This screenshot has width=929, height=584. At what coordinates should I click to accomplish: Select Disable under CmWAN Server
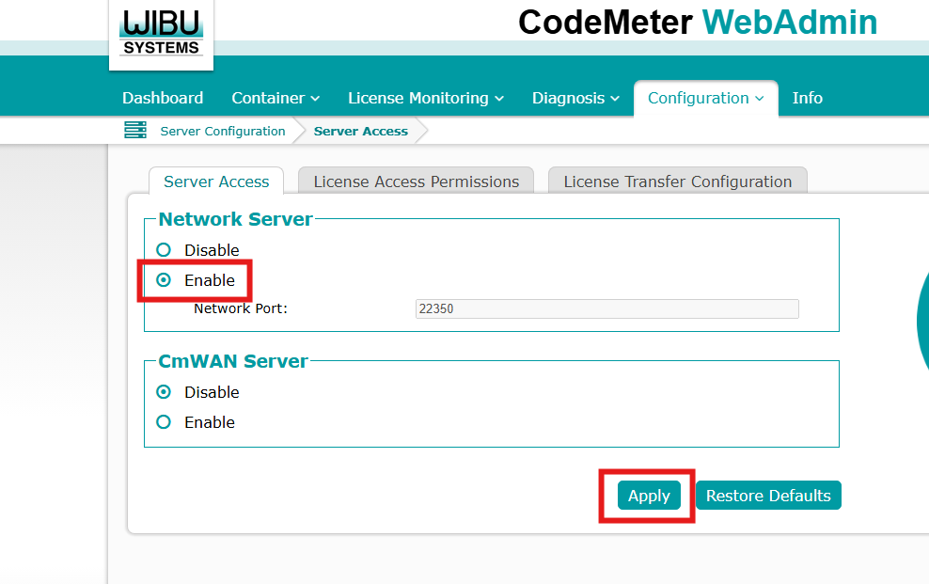coord(165,392)
